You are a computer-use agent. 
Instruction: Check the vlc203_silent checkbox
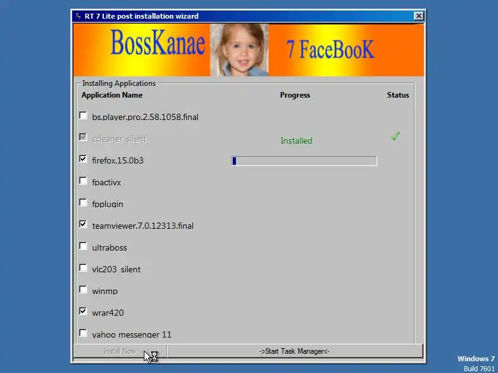click(83, 268)
